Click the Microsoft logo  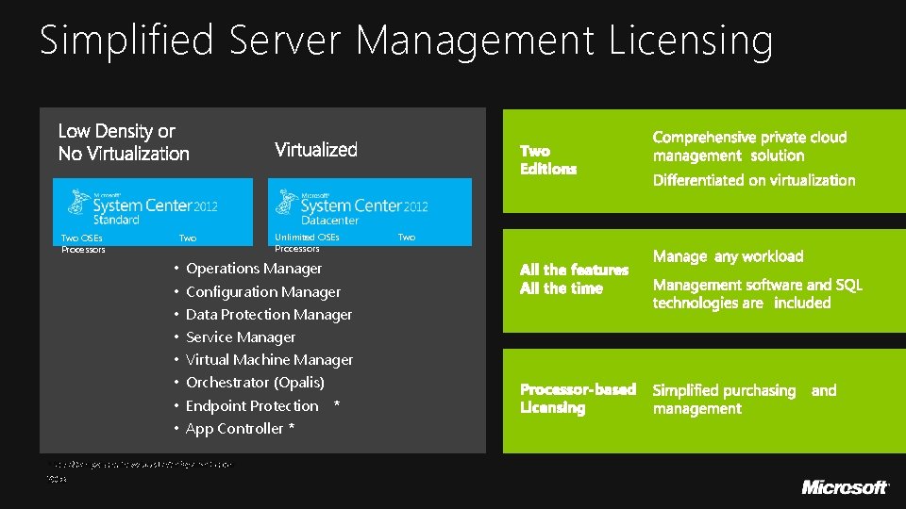click(x=845, y=487)
